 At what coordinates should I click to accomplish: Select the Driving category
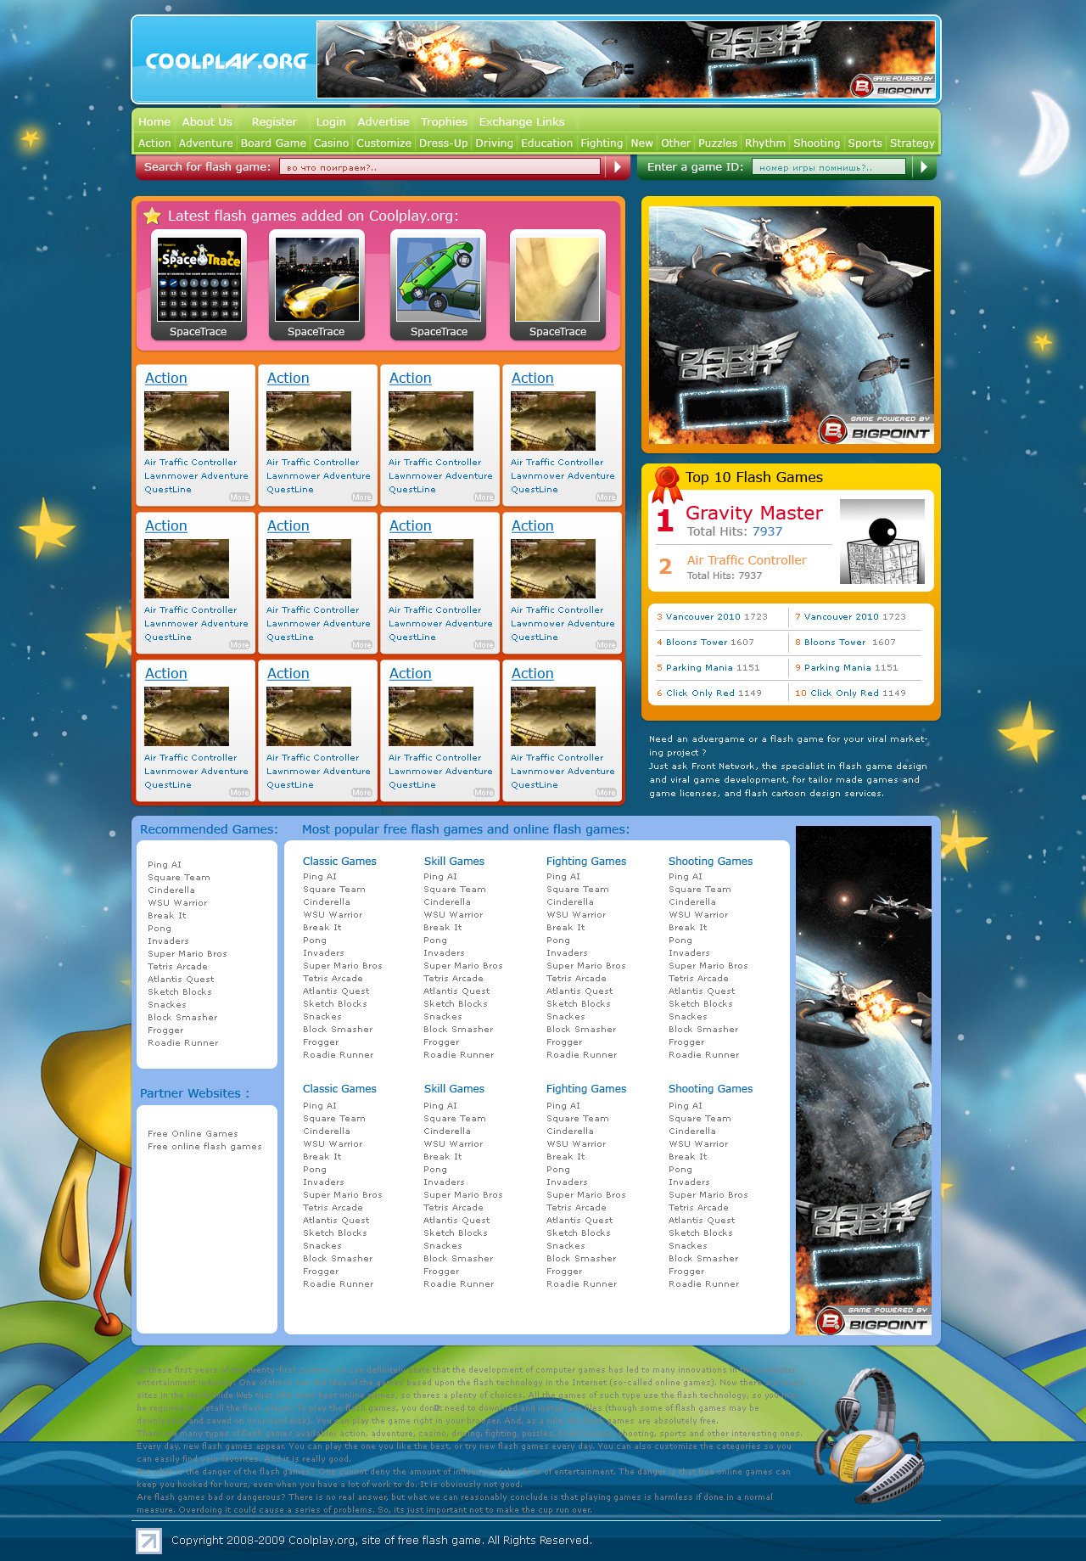(x=494, y=143)
